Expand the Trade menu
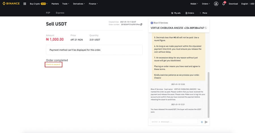255x133 pixels. click(x=65, y=4)
